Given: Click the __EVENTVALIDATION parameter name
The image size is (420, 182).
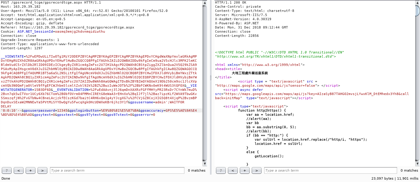Looking at the screenshot, I should click(x=71, y=90).
